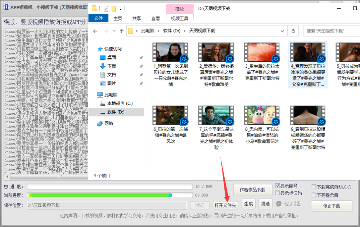
Task: Refresh the 天图视频下载 folder view
Action: (x=293, y=31)
